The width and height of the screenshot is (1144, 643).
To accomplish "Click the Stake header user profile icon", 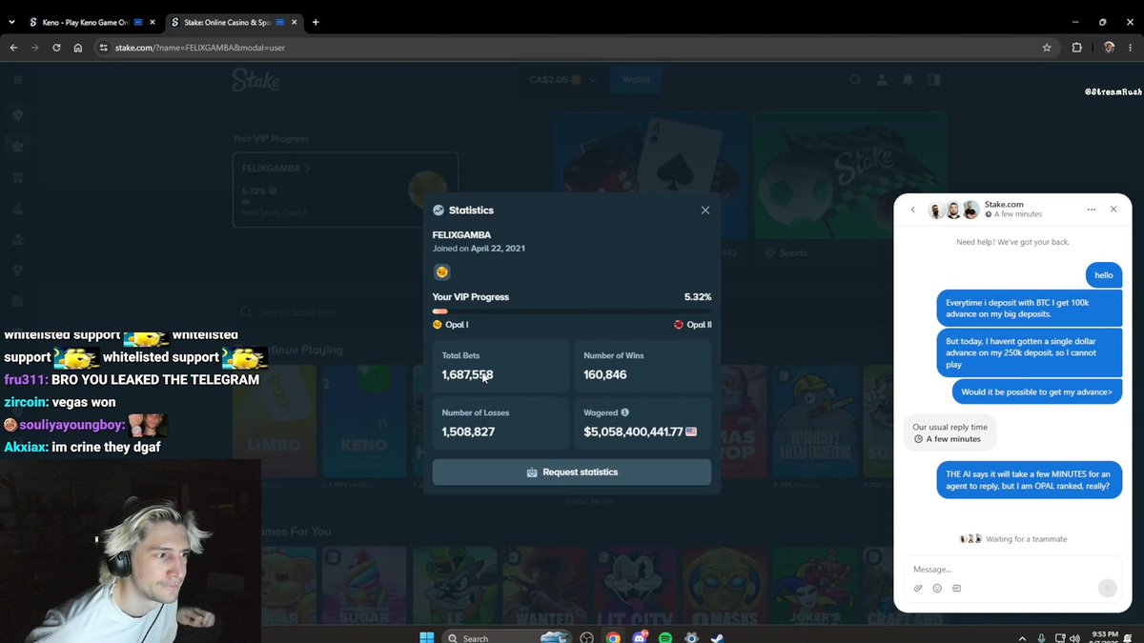I will pyautogui.click(x=882, y=80).
